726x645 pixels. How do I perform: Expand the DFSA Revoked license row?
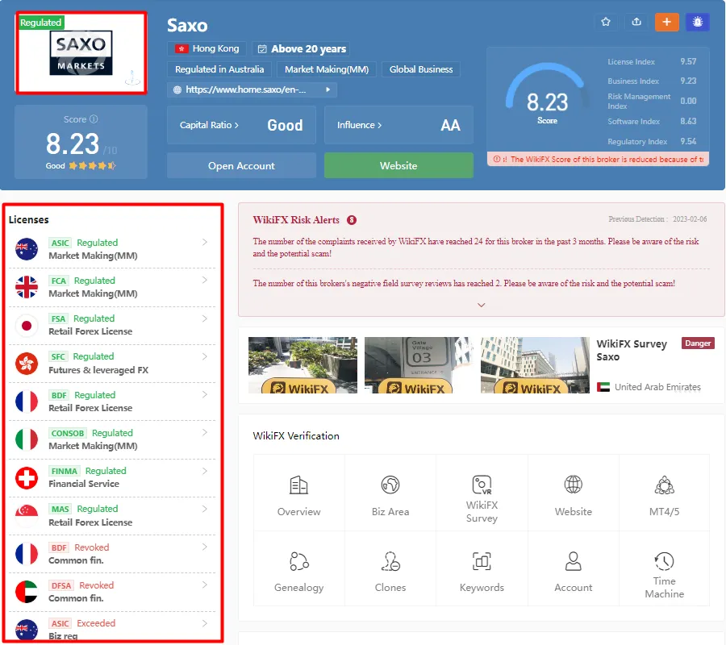[x=205, y=585]
